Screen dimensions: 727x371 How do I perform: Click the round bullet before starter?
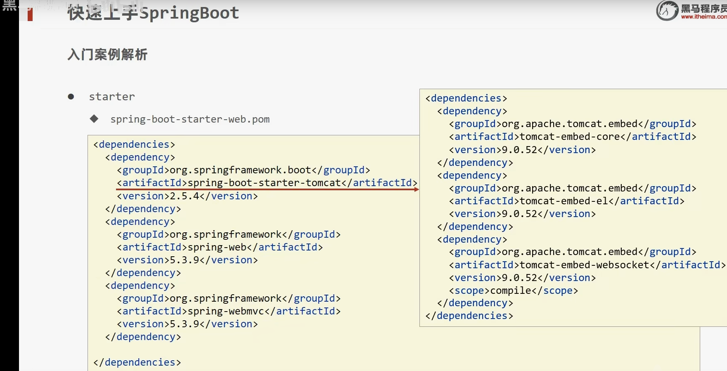[x=71, y=97]
